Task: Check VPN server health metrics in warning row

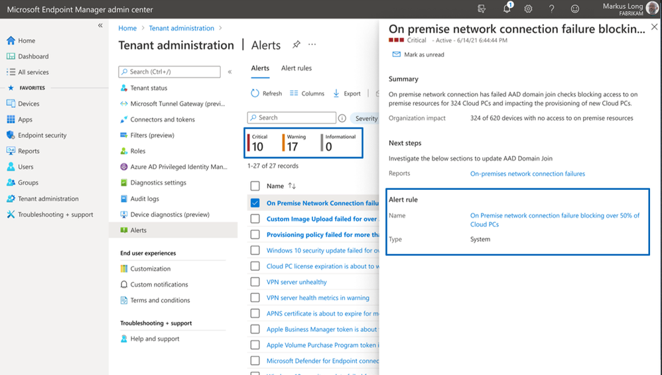Action: pos(255,298)
